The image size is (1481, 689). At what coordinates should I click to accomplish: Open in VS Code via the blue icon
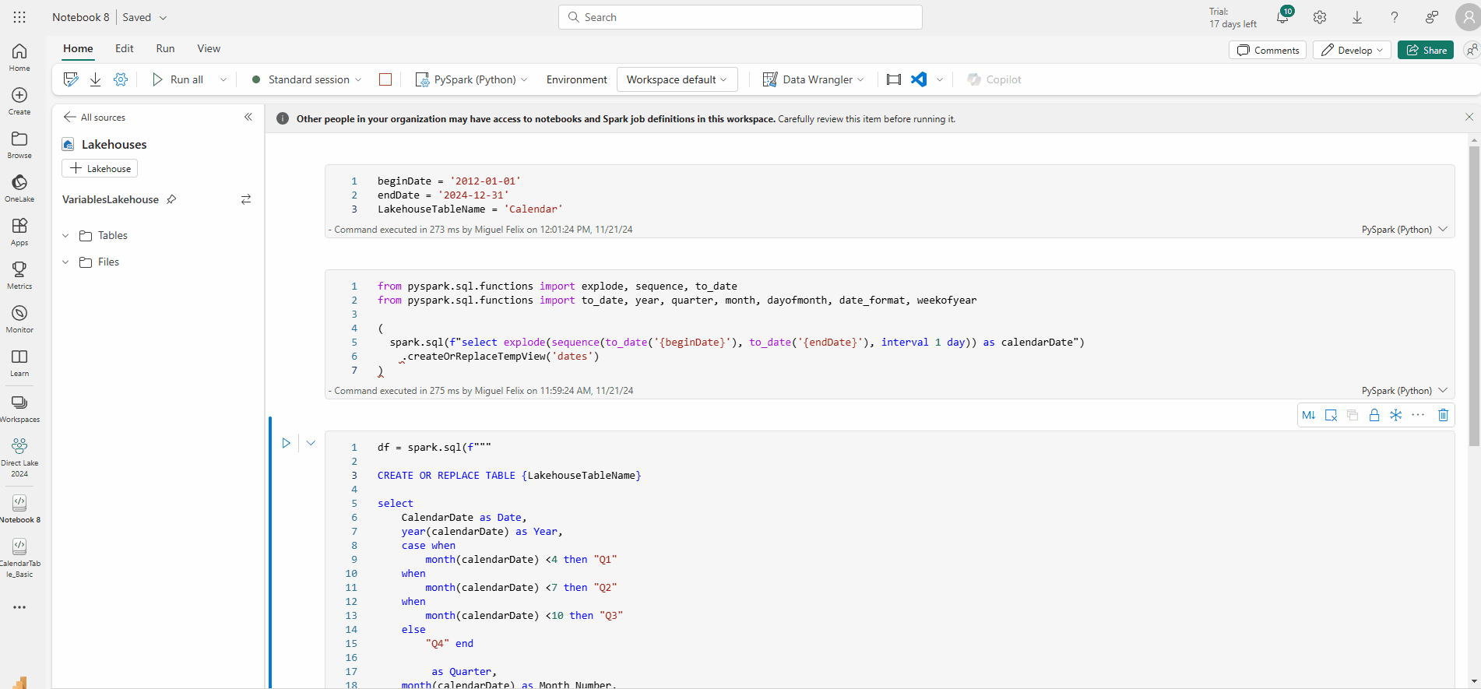click(919, 79)
